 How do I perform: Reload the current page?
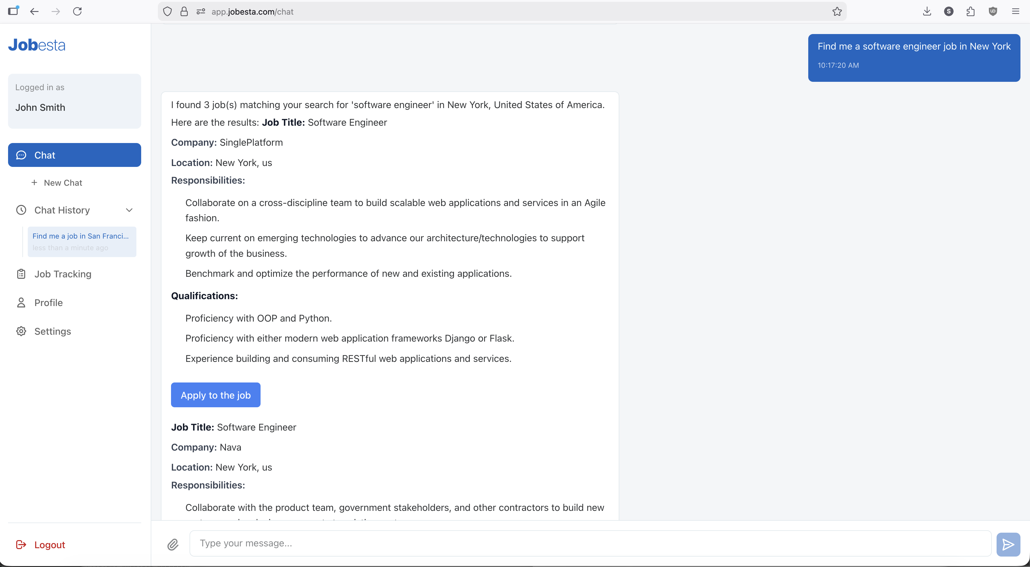pos(78,11)
